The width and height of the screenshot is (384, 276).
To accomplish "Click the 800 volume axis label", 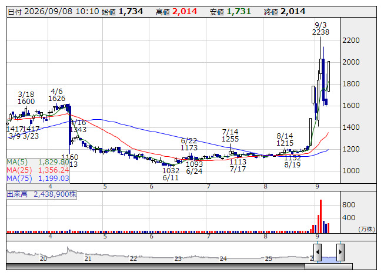I will [x=349, y=204].
